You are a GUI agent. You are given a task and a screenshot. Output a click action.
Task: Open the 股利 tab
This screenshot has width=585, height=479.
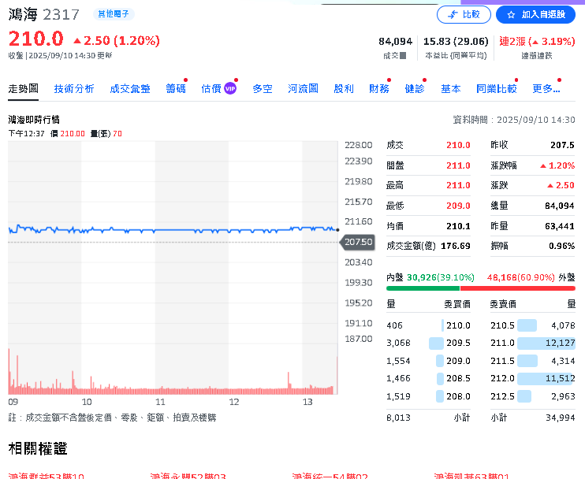(344, 89)
